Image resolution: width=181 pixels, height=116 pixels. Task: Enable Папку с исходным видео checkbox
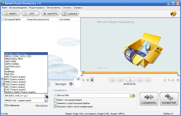click(55, 100)
